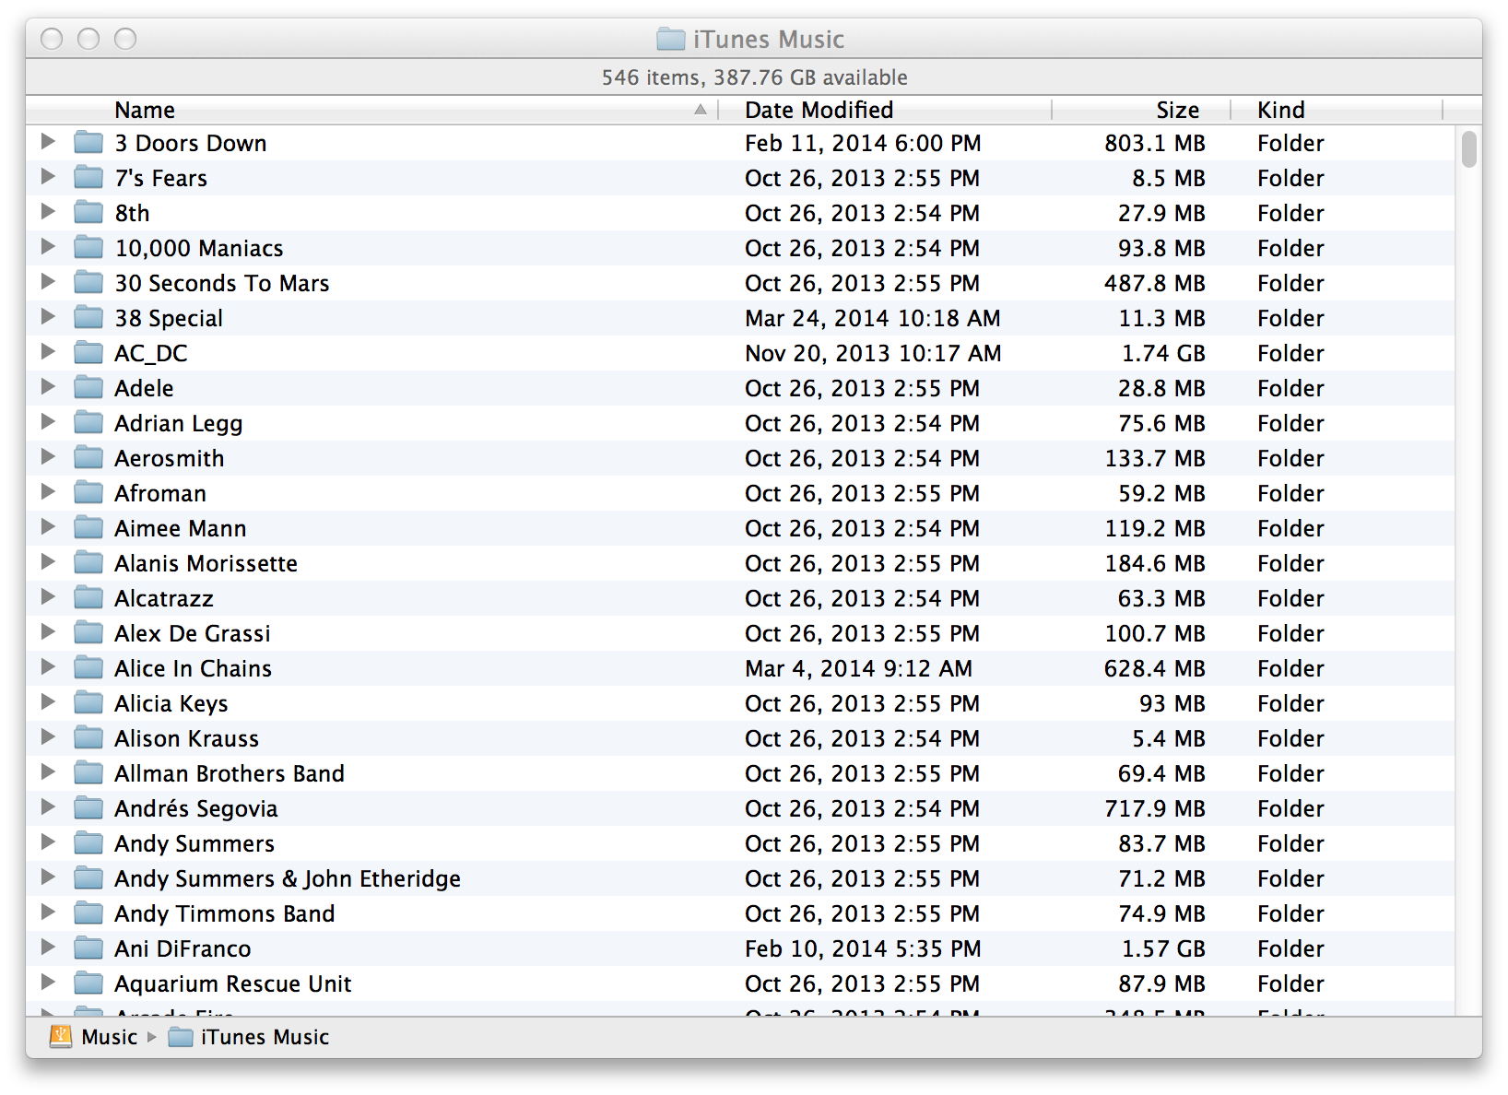The image size is (1508, 1095).
Task: Select the Adrian Legg folder icon
Action: (x=88, y=423)
